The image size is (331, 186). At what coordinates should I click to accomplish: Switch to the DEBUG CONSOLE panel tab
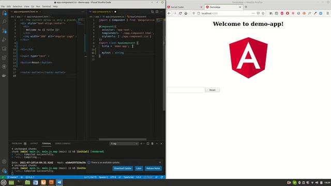(x=63, y=144)
